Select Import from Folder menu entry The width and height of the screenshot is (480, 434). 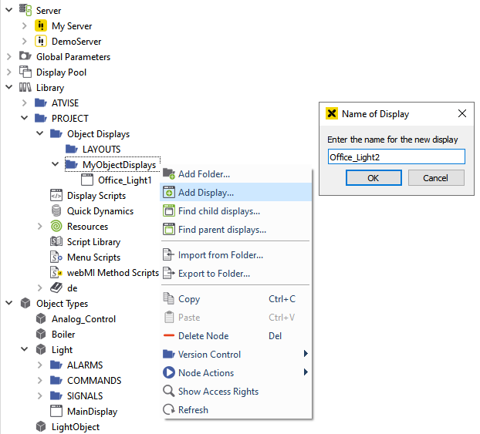(220, 255)
